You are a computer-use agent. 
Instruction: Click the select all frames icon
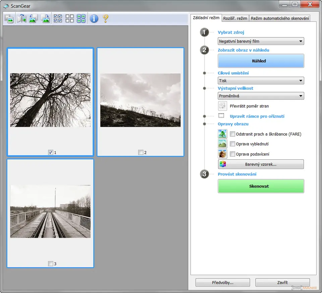click(x=81, y=19)
